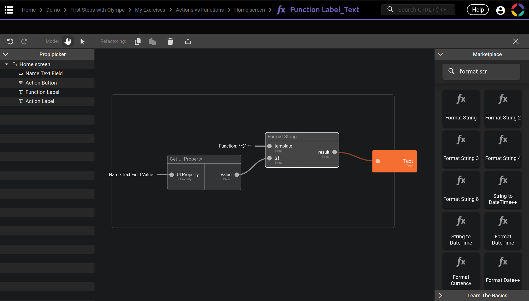Click the Copy refactoring icon

[x=138, y=41]
